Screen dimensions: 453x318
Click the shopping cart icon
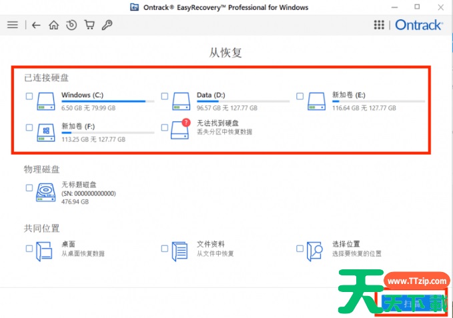[x=89, y=25]
